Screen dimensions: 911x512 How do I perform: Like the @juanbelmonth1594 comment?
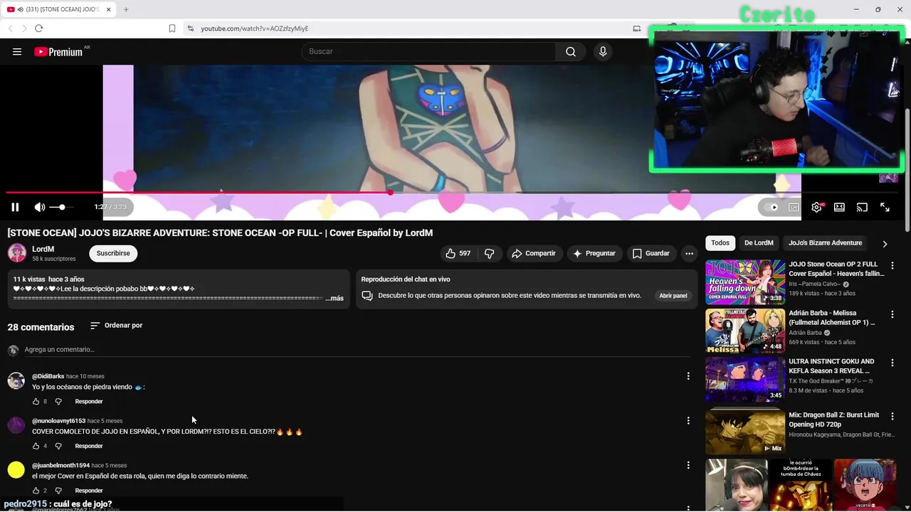tap(36, 491)
